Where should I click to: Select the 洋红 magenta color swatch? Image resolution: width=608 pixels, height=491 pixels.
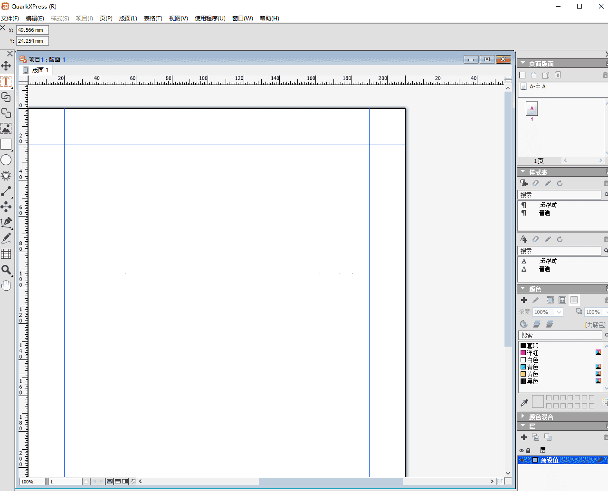coord(523,353)
